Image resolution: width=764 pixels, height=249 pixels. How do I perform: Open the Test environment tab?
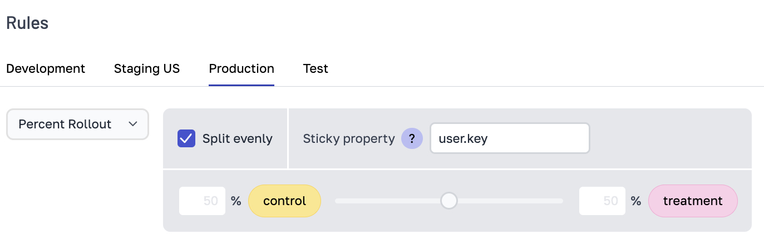[x=316, y=69]
